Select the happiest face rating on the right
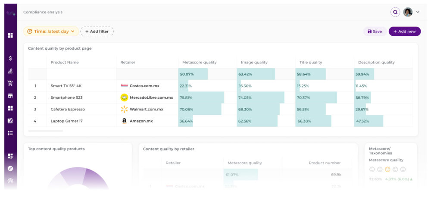Viewport: 431px width, 201px height. coord(403,170)
